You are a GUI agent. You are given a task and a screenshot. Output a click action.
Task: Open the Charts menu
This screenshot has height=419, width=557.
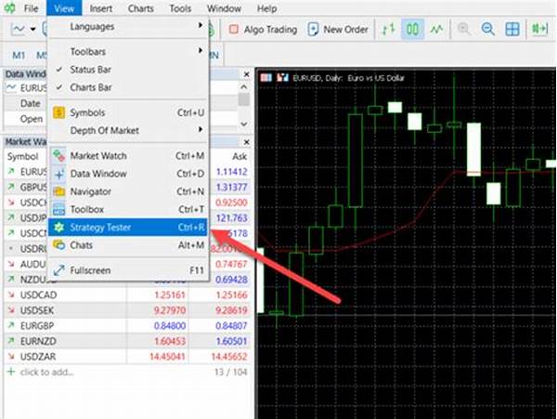click(141, 8)
